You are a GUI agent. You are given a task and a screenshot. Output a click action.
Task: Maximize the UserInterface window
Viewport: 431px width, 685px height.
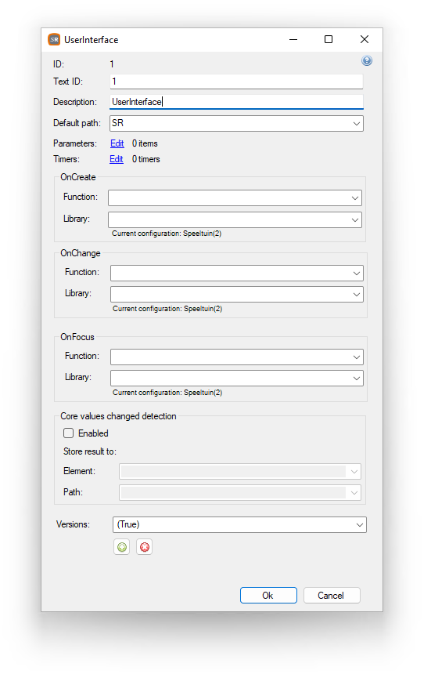329,39
